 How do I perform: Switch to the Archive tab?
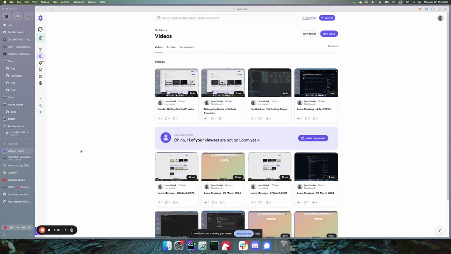(171, 47)
